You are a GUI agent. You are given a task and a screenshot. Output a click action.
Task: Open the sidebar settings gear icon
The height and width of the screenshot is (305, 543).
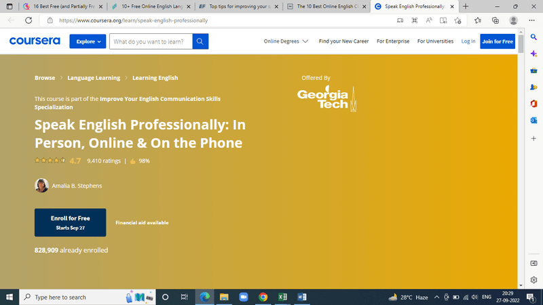click(533, 280)
